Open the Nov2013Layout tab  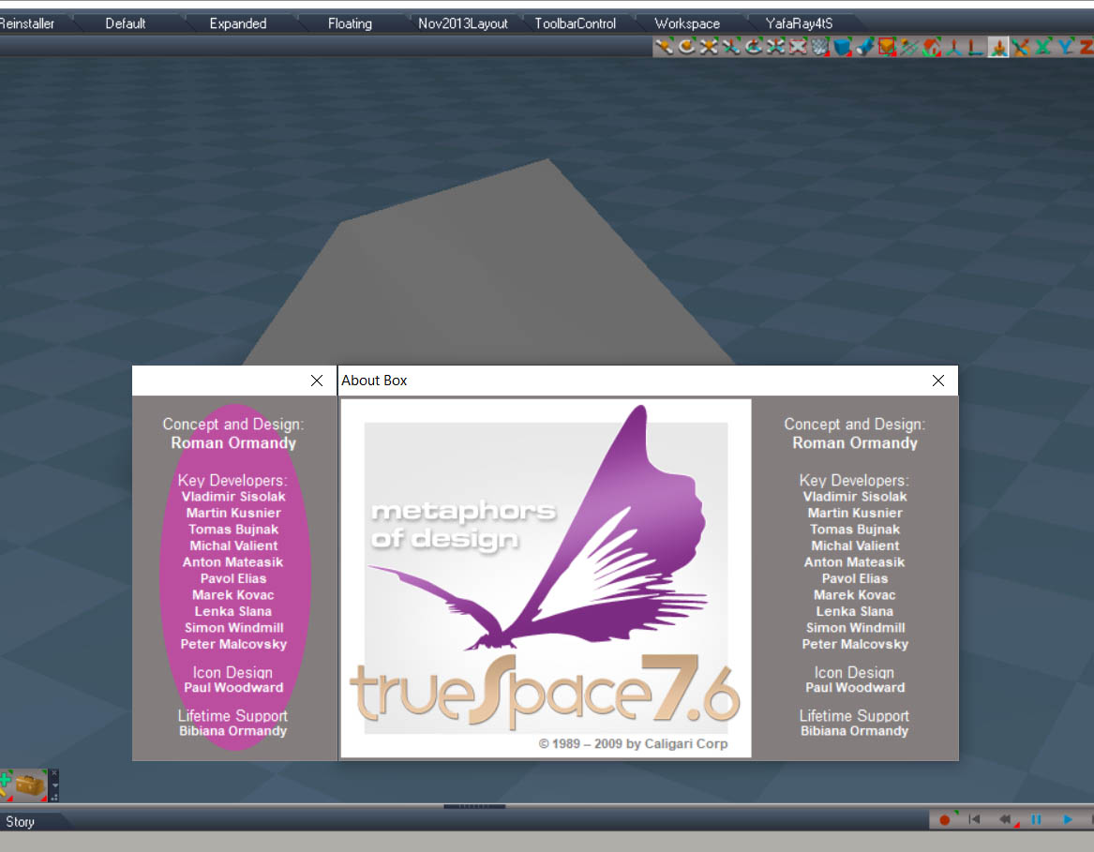tap(462, 23)
